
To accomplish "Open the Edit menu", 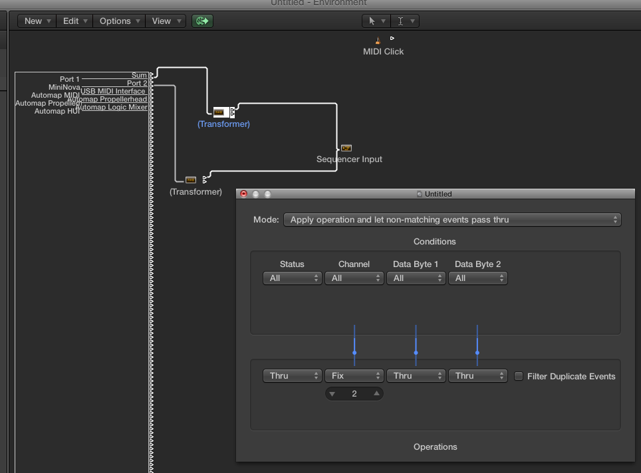I will pyautogui.click(x=71, y=21).
